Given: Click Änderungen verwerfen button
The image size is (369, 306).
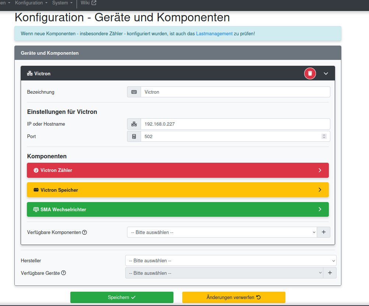Looking at the screenshot, I should click(x=234, y=297).
